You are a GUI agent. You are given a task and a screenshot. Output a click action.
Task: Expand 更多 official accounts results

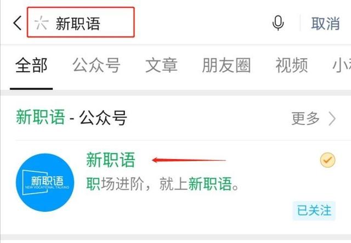pos(305,118)
